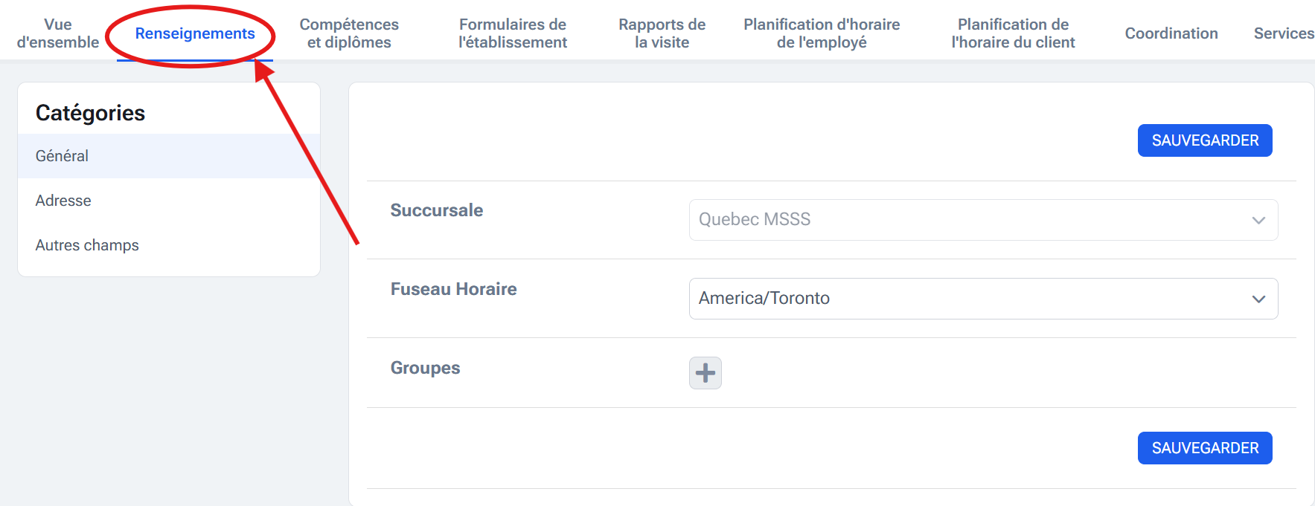The width and height of the screenshot is (1315, 506).
Task: Switch to Planification de l'horaire du client
Action: pos(1013,33)
